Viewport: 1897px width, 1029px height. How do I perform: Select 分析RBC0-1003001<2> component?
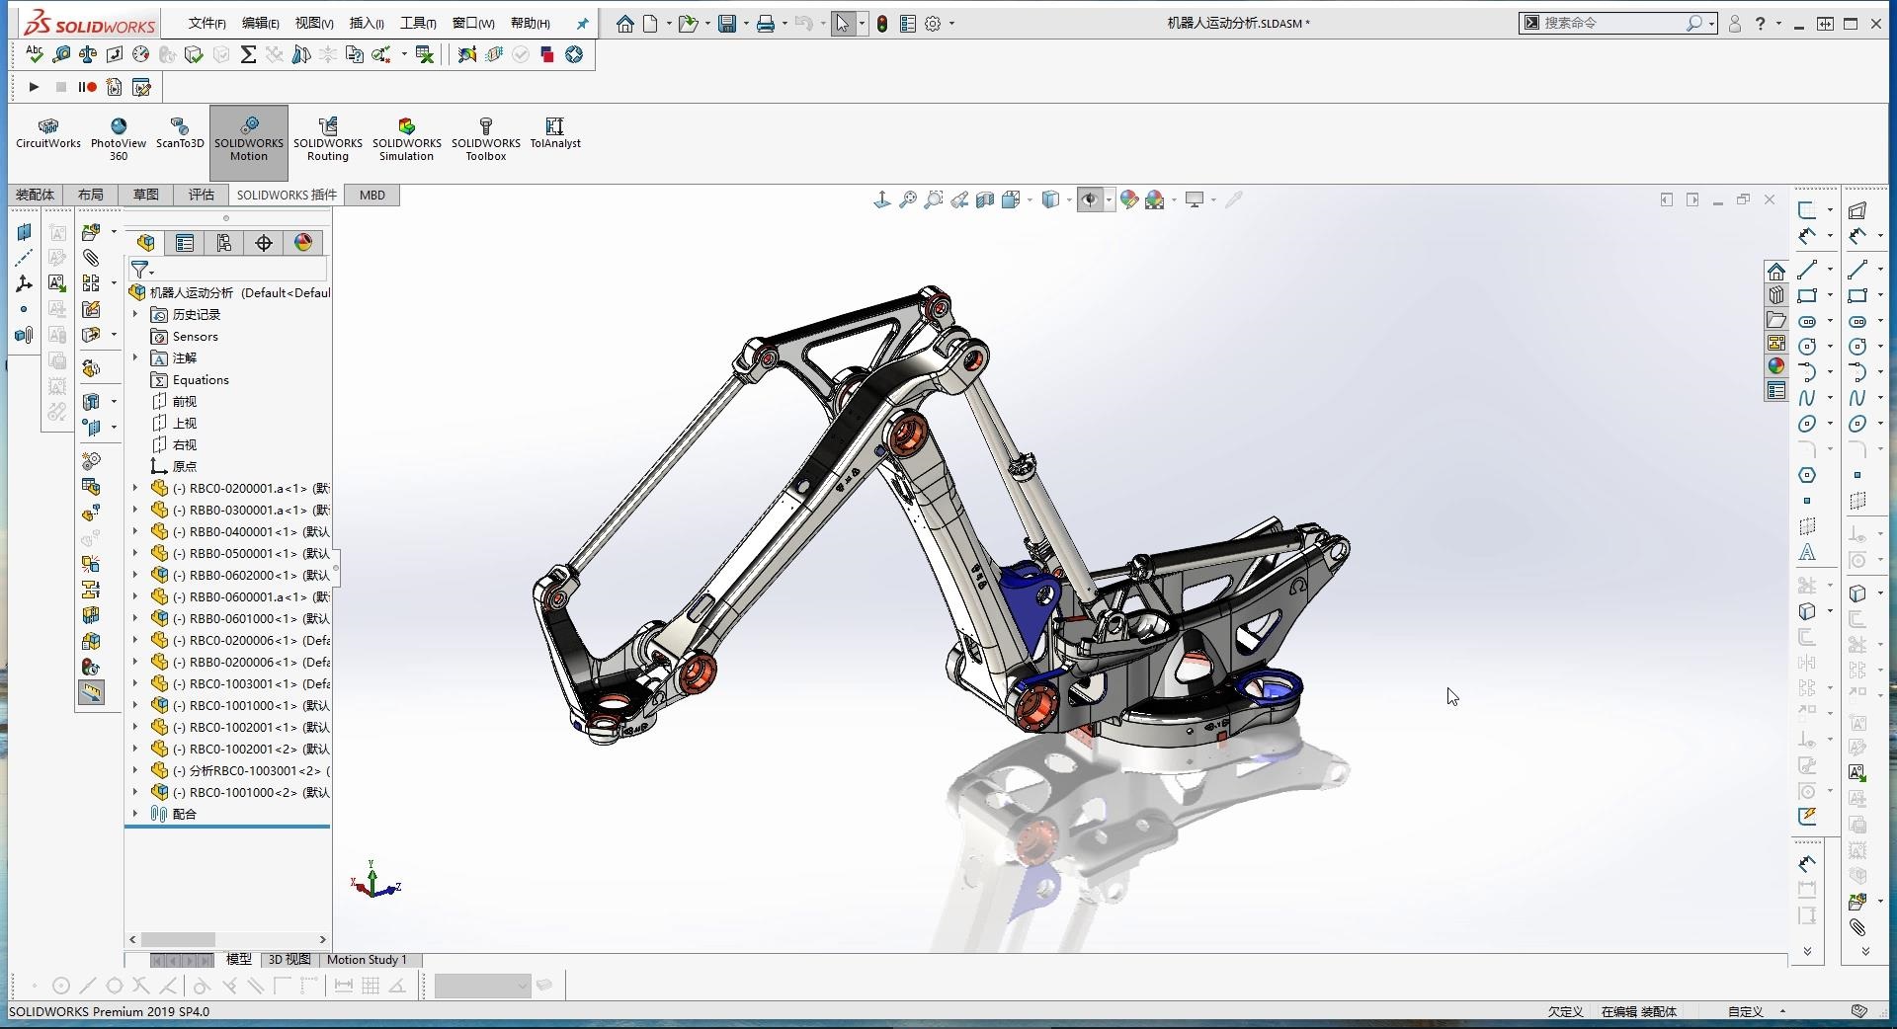pos(250,770)
